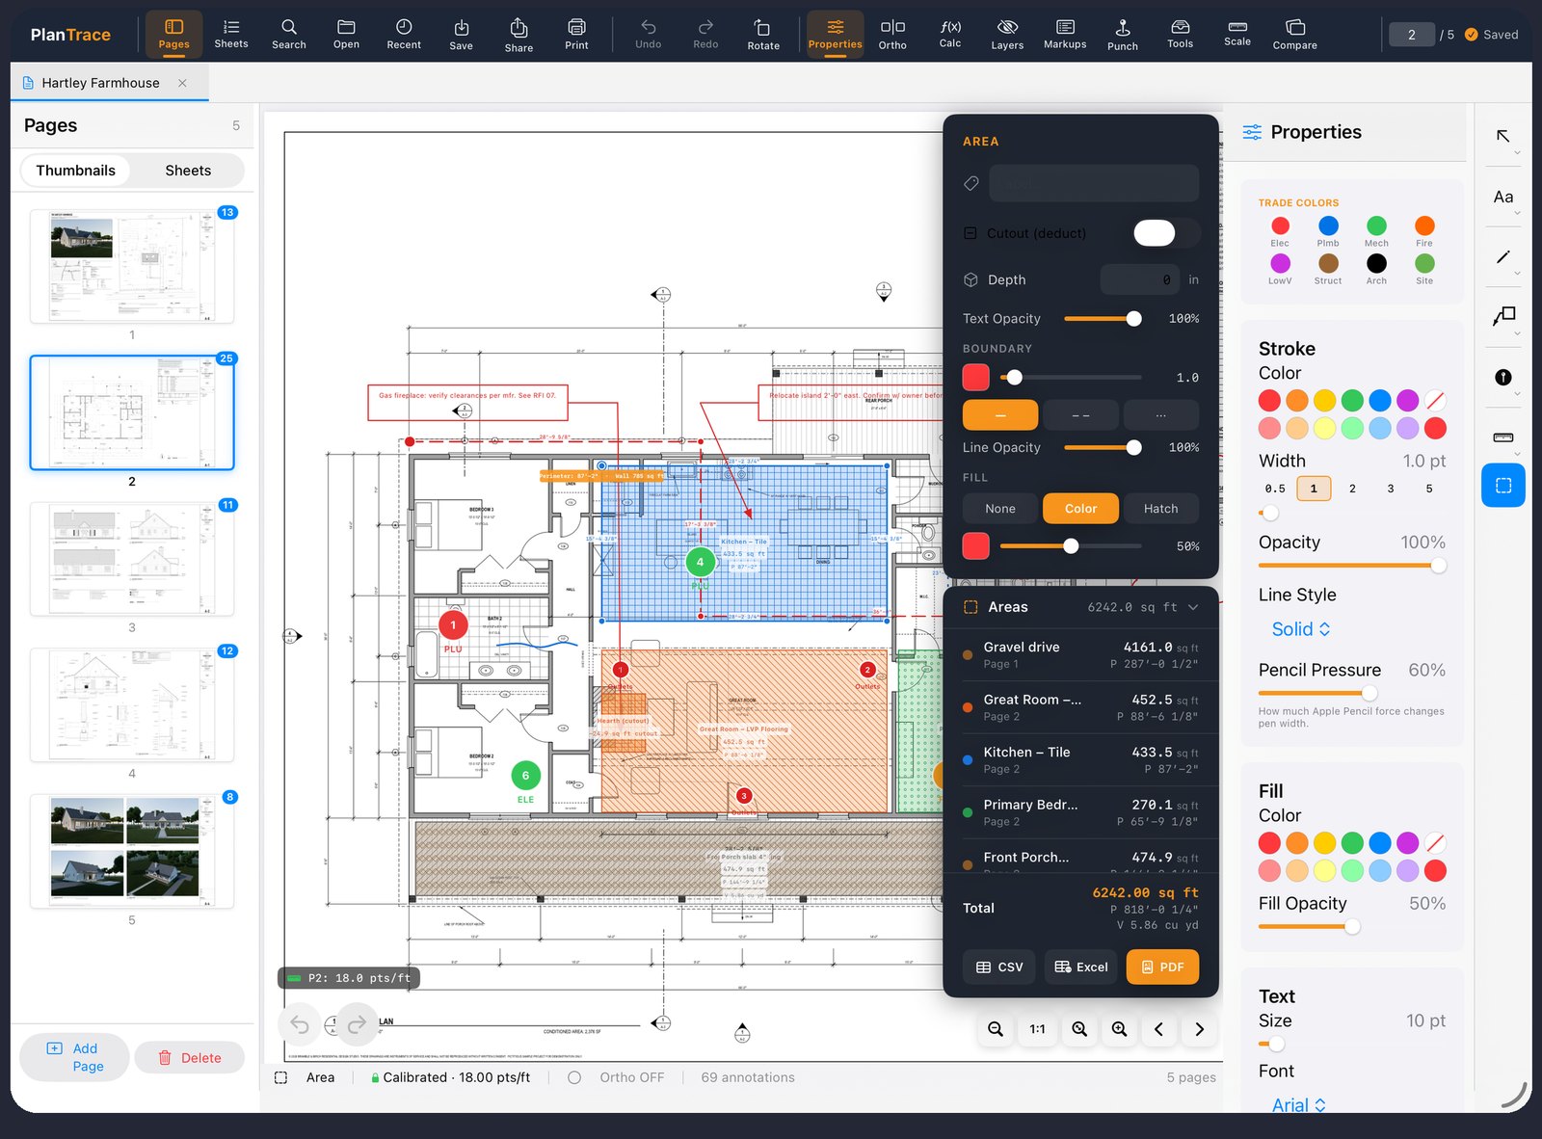Click the zoom out magnifier button
This screenshot has width=1542, height=1139.
pyautogui.click(x=996, y=1029)
